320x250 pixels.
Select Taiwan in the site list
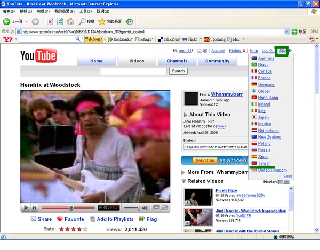(x=264, y=163)
